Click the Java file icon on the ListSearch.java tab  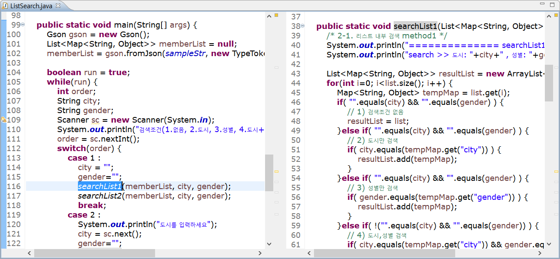click(x=5, y=6)
